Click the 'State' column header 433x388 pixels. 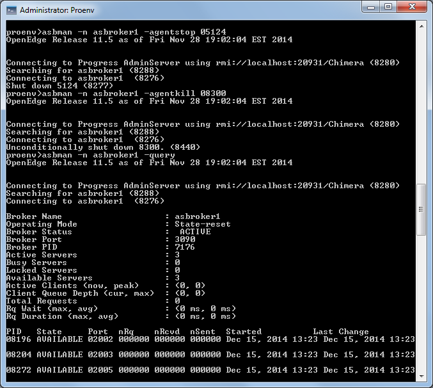coord(49,332)
